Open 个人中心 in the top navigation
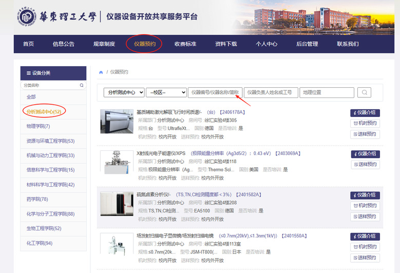This screenshot has height=273, width=400. tap(266, 44)
